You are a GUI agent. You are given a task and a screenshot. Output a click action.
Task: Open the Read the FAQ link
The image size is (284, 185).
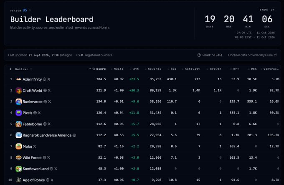210,55
